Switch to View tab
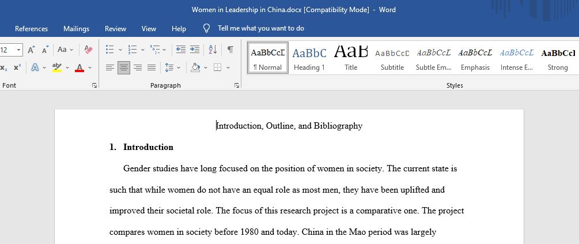579x244 pixels. coord(149,28)
